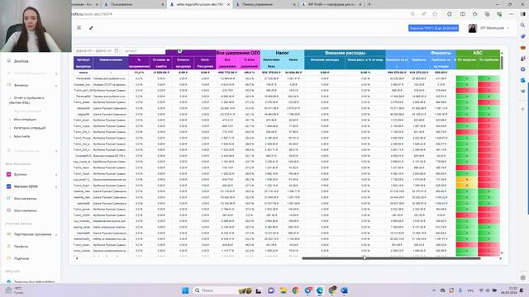Viewport: 529px width, 297px height.
Task: Click the Прибыль column header
Action: [x=419, y=63]
